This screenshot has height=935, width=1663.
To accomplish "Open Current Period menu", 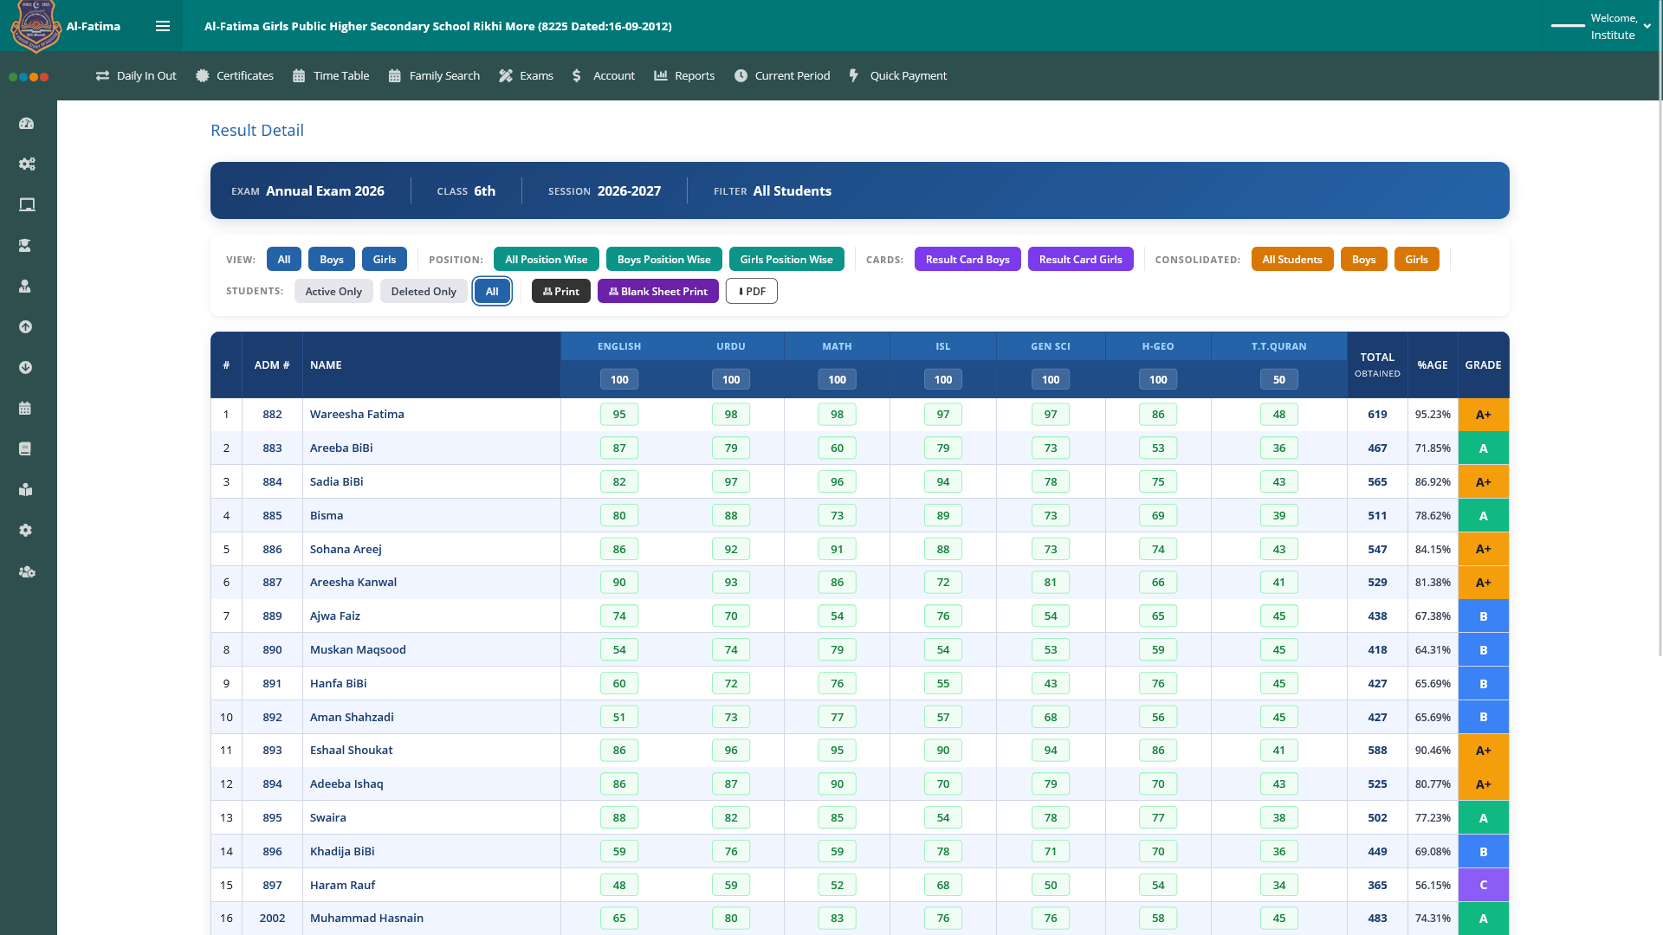I will pyautogui.click(x=782, y=76).
